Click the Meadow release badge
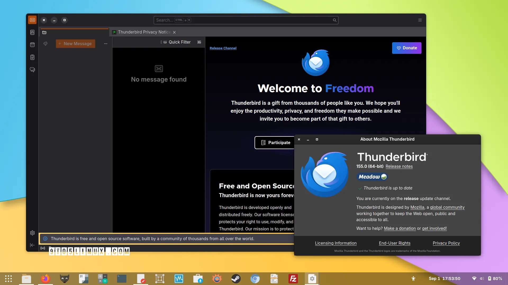 point(372,177)
